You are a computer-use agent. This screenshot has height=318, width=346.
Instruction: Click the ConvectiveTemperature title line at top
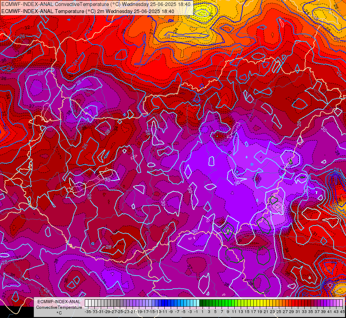pyautogui.click(x=96, y=4)
